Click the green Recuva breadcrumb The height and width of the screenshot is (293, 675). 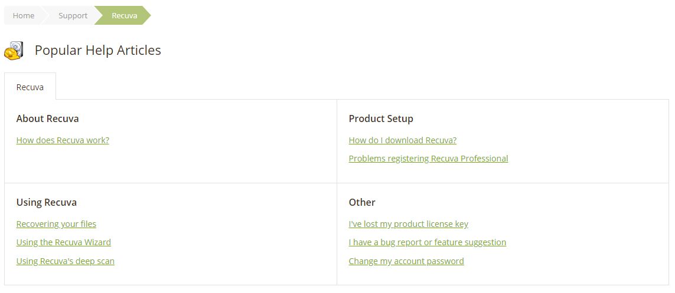(124, 15)
